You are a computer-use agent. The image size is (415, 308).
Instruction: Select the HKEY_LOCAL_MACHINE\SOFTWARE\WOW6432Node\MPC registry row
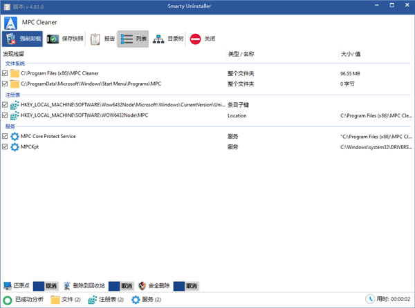pos(84,115)
